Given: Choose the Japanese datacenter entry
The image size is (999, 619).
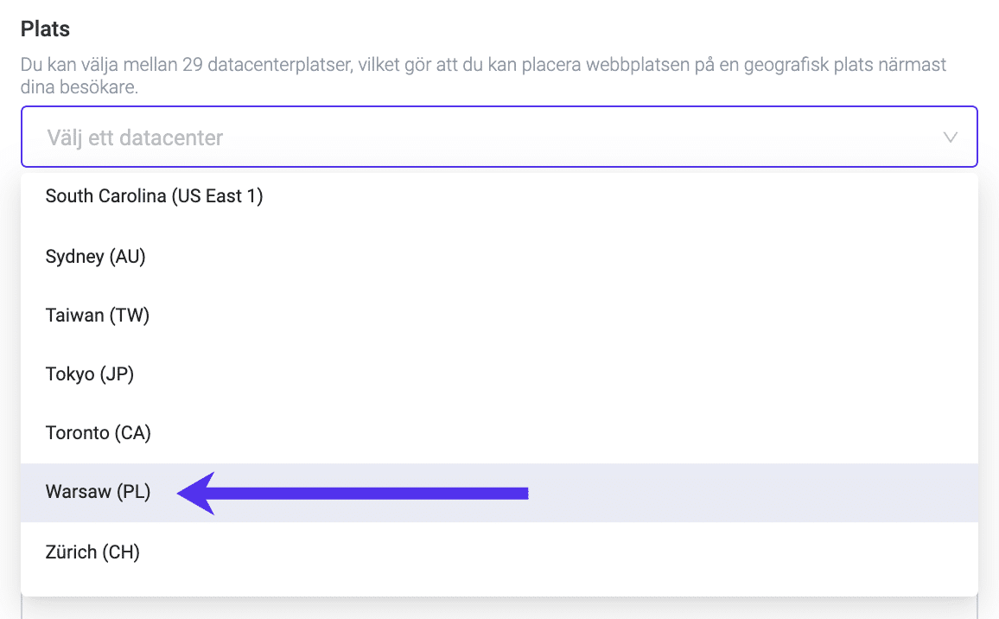Looking at the screenshot, I should click(90, 374).
